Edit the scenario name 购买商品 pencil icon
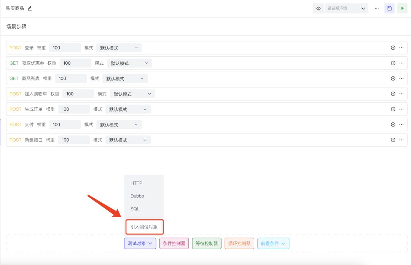The height and width of the screenshot is (265, 411). [x=30, y=8]
